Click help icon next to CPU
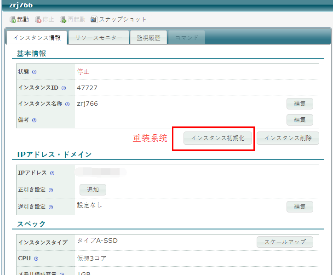Image resolution: width=333 pixels, height=275 pixels. click(x=36, y=258)
